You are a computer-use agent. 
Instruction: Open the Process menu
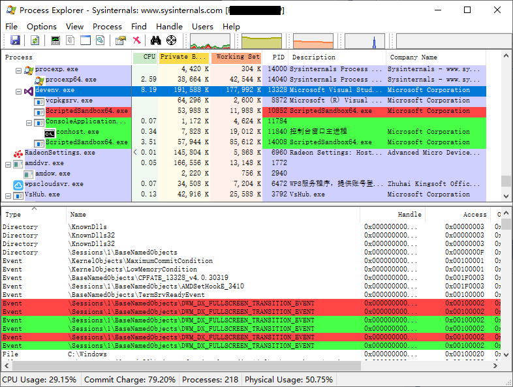pyautogui.click(x=107, y=27)
